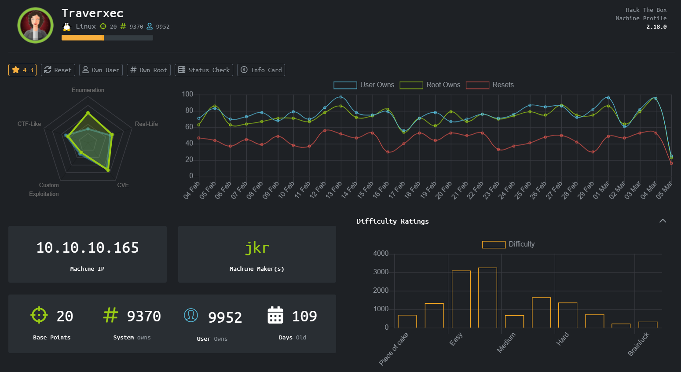Click the 2.18.0 version number

point(656,27)
